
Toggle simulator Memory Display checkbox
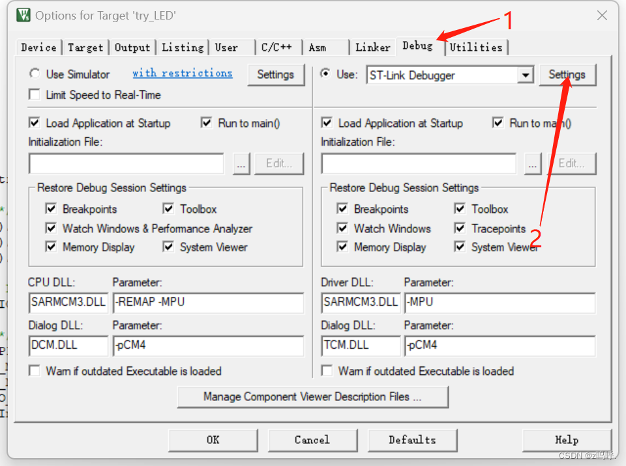51,247
